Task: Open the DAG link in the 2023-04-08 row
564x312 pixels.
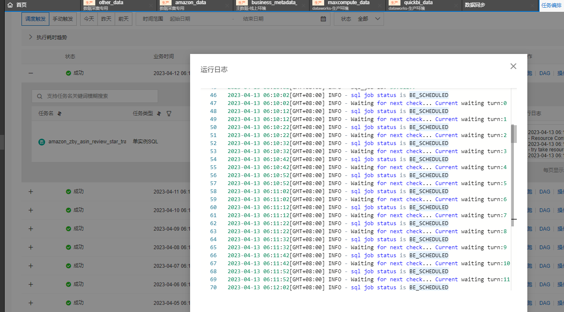Action: tap(545, 247)
